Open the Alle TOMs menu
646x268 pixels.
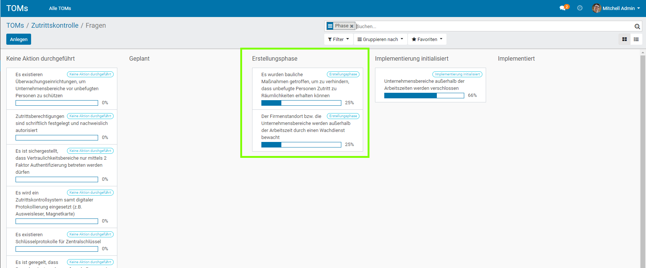60,8
